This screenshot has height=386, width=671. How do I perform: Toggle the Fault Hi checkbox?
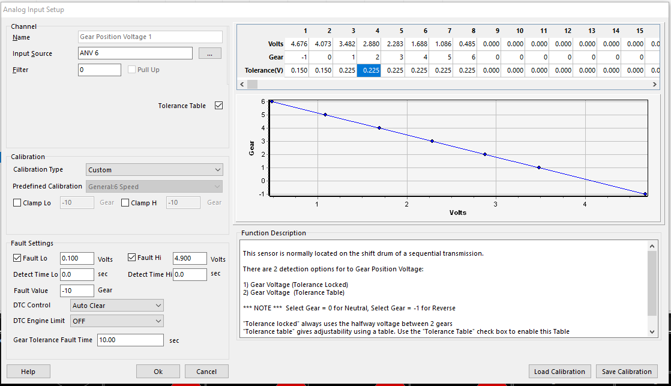tap(132, 258)
